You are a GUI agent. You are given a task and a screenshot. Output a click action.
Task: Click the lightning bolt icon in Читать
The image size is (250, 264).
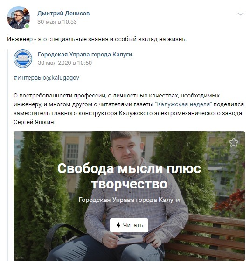pos(118,225)
